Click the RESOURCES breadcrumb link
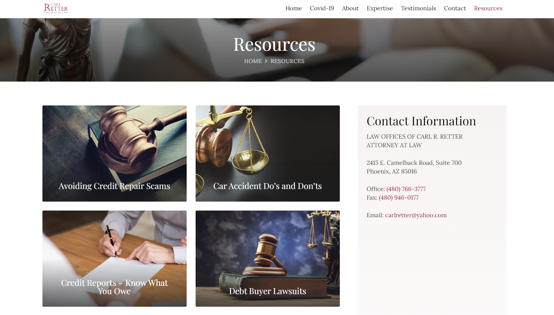The width and height of the screenshot is (554, 315). coord(287,61)
